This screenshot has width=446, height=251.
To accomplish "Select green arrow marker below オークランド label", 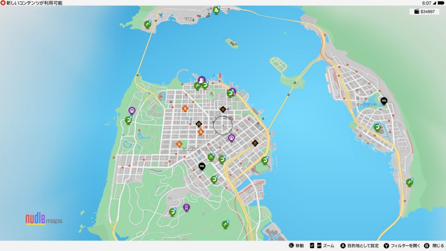I will click(x=377, y=127).
